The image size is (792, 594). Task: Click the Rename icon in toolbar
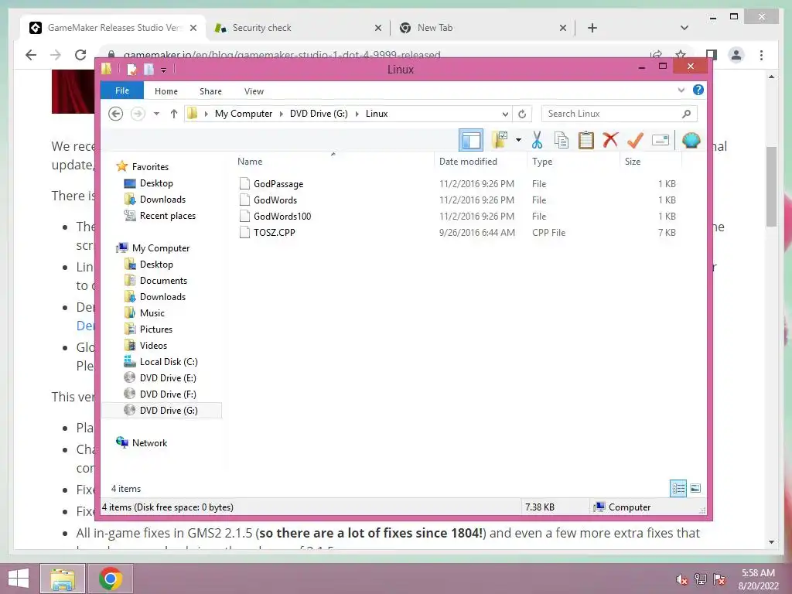tap(661, 140)
